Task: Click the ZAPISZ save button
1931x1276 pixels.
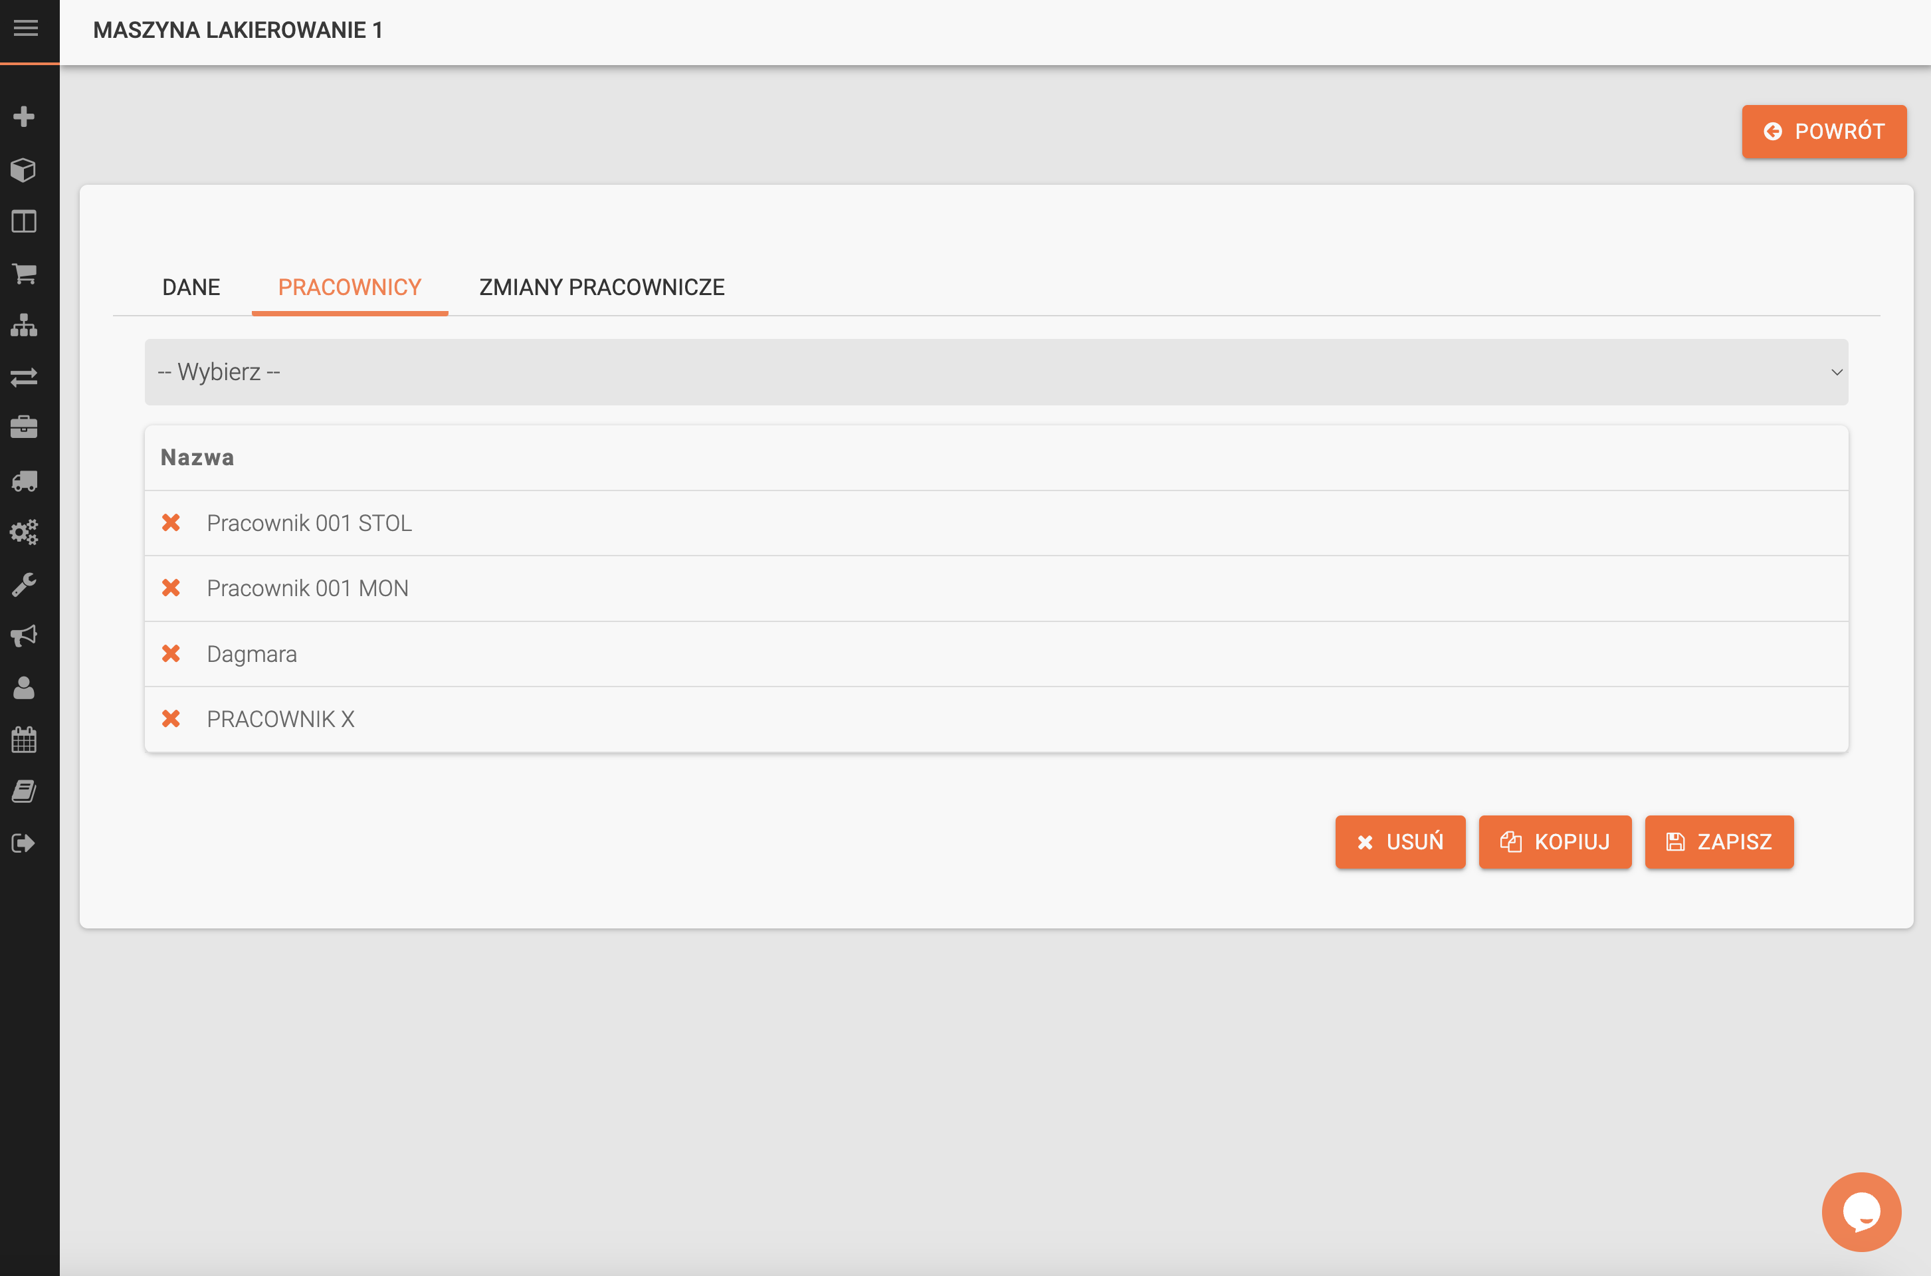Action: tap(1718, 841)
